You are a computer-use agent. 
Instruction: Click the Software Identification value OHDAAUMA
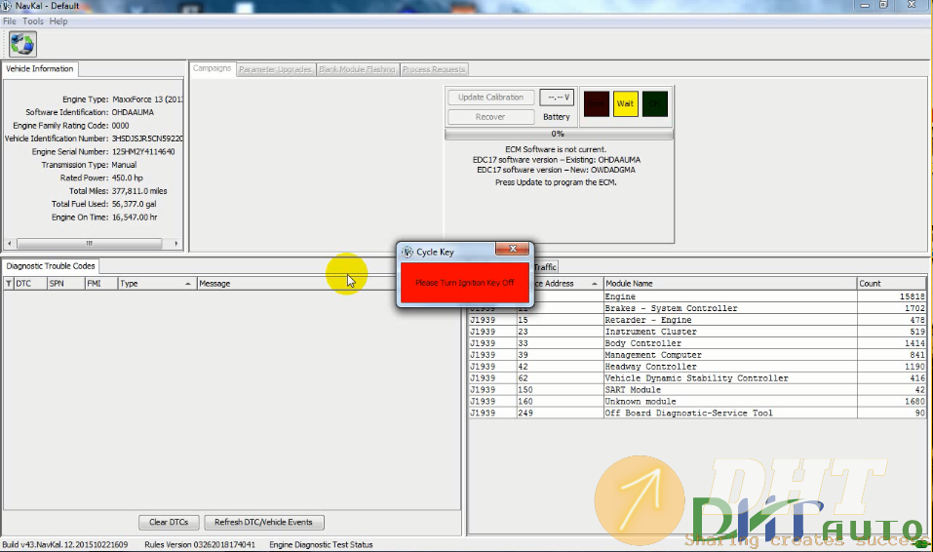133,112
